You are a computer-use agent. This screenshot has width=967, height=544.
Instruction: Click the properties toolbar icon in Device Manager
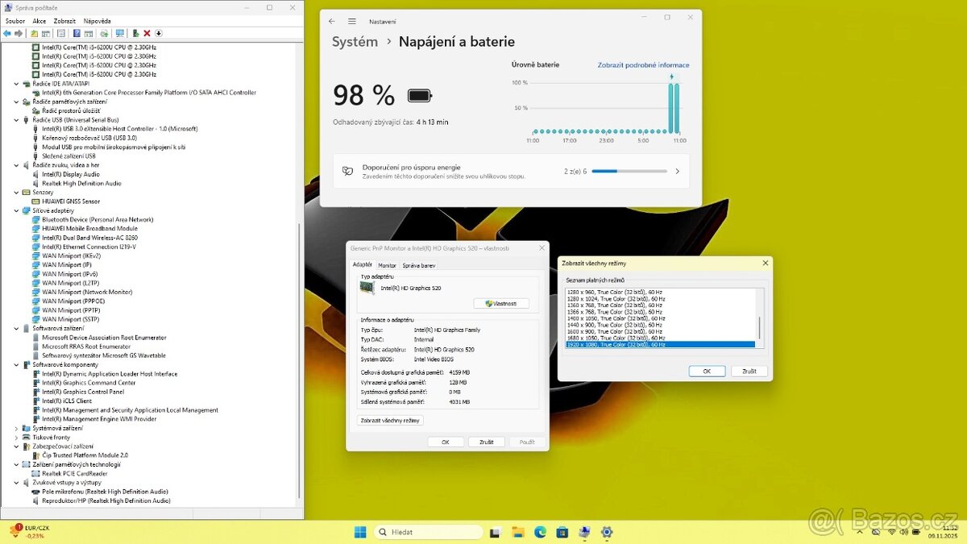coord(61,33)
